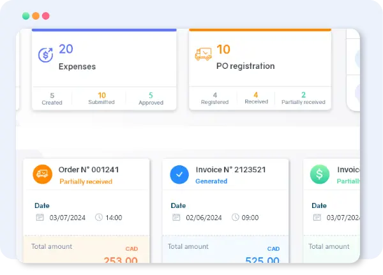Click the red window dot in title bar
Image resolution: width=383 pixels, height=275 pixels.
(x=46, y=16)
